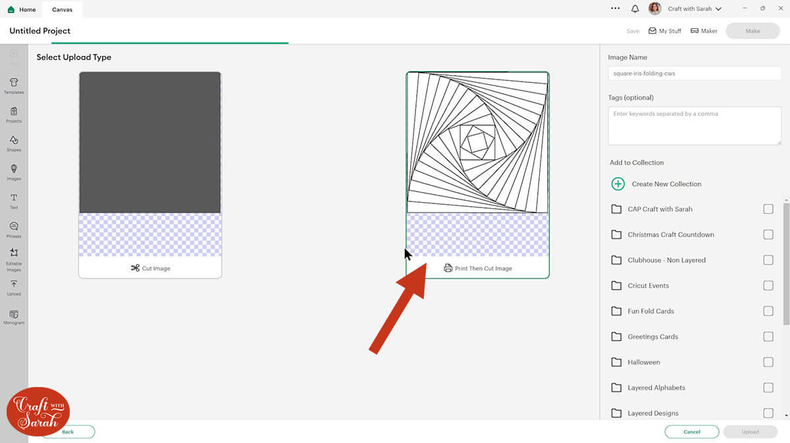Click the CAP Craft with Sarah folder icon
Image resolution: width=790 pixels, height=443 pixels.
coord(616,209)
